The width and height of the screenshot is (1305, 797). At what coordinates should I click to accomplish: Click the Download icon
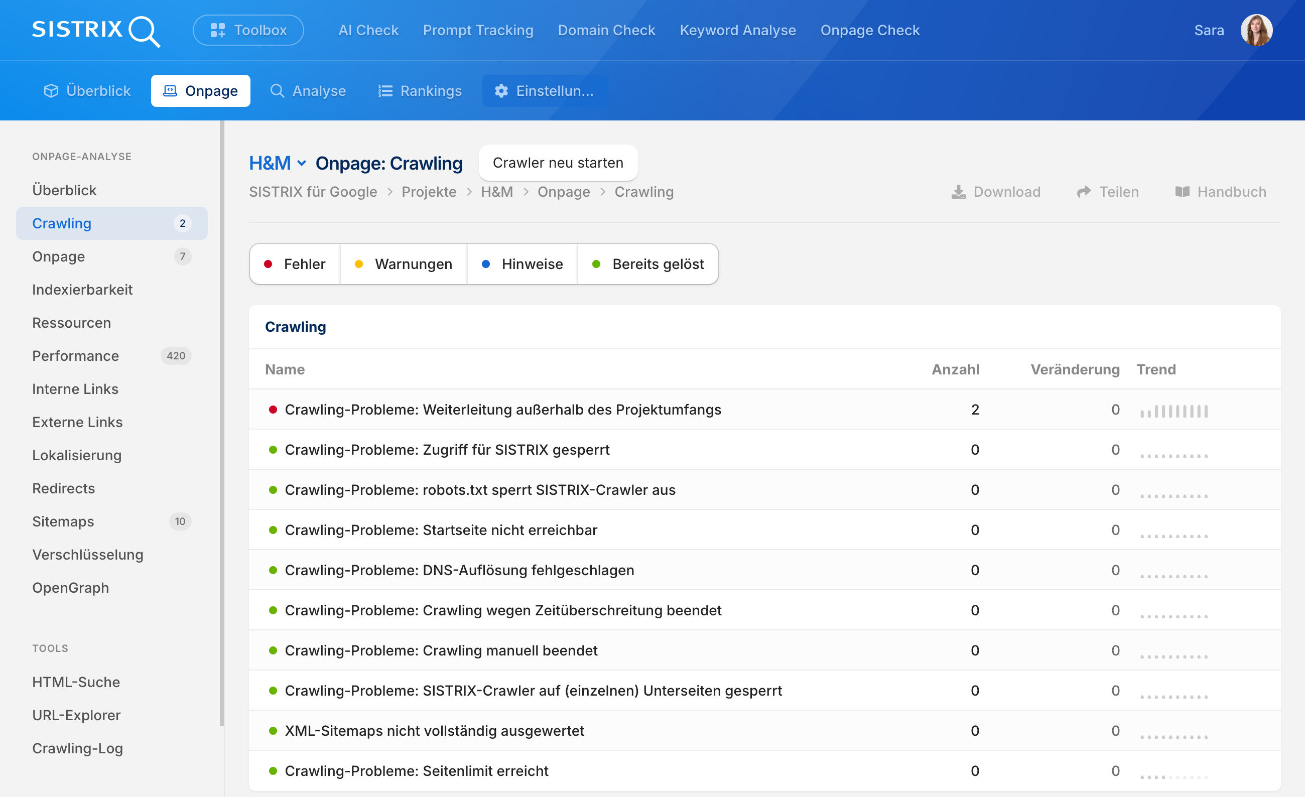[958, 192]
